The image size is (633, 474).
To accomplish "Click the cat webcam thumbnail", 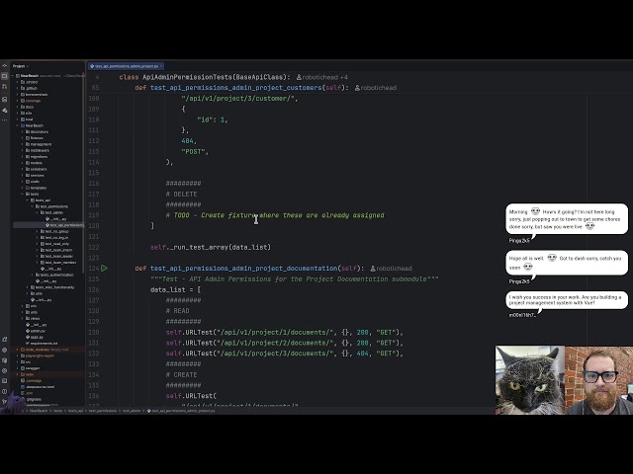I will coord(530,380).
